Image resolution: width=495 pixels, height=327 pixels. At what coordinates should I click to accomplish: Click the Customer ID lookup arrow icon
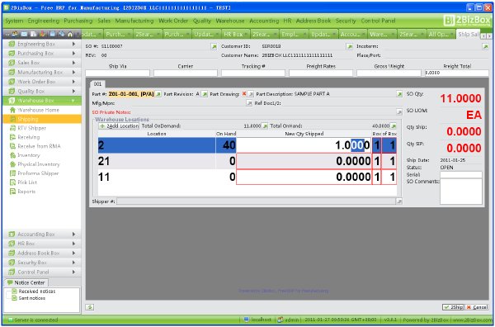(349, 46)
